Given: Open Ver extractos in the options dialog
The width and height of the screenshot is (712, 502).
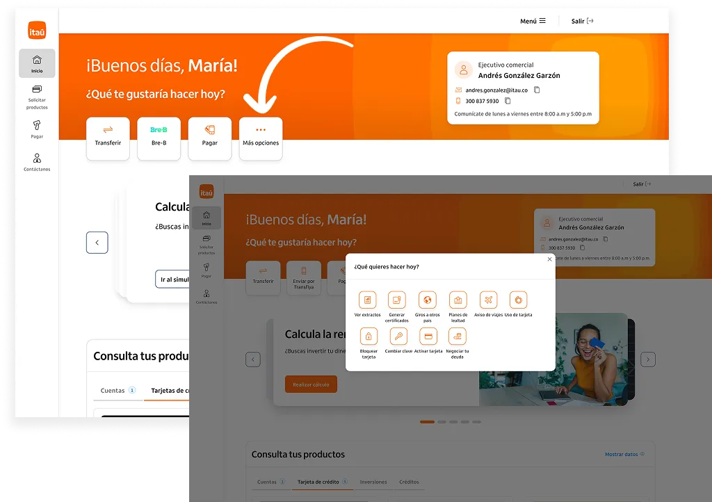Looking at the screenshot, I should (x=367, y=300).
